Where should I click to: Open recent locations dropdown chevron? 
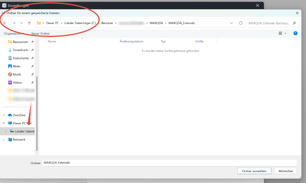(21, 23)
